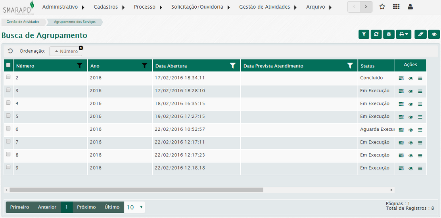Open the Cadastros menu
This screenshot has height=218, width=441.
tap(109, 7)
